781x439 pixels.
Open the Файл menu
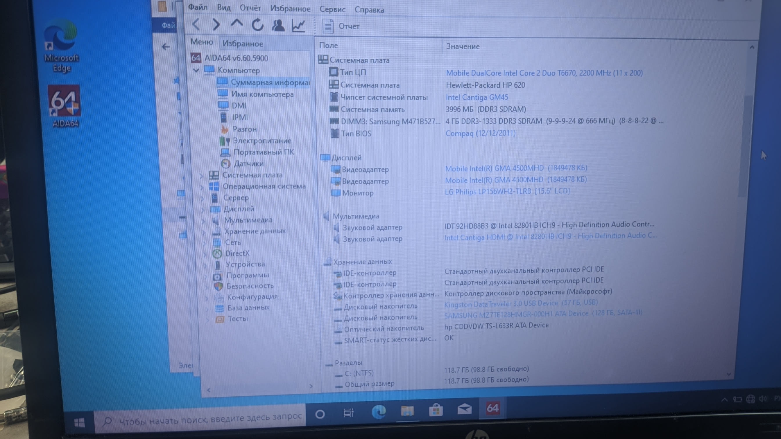[198, 7]
